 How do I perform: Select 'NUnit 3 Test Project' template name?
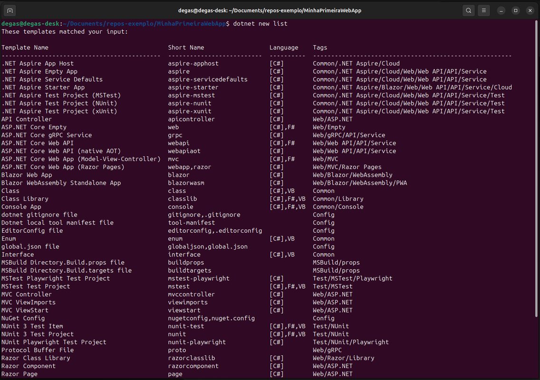coord(38,334)
